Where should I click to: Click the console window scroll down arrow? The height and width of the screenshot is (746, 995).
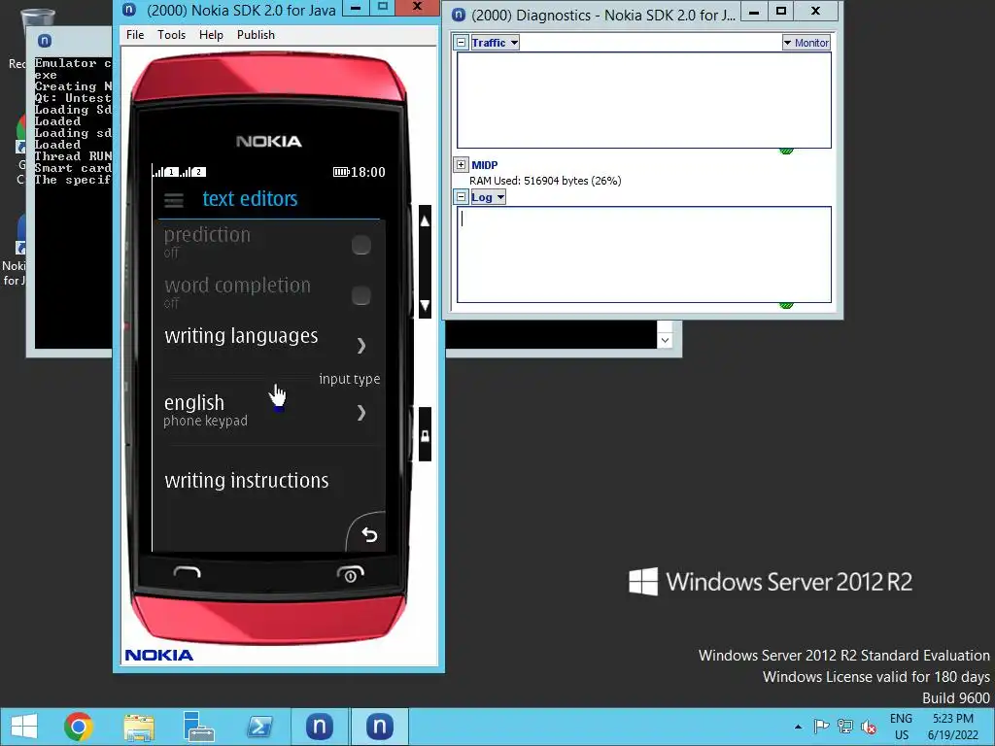665,340
